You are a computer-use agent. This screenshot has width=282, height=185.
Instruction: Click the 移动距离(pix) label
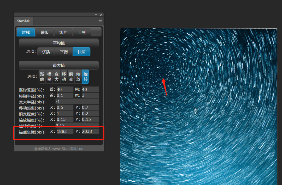point(32,108)
